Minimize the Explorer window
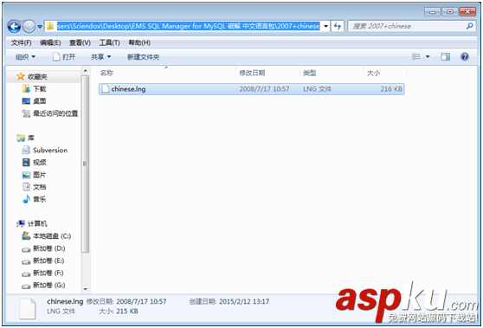Viewport: 483px width, 328px height. [x=432, y=12]
